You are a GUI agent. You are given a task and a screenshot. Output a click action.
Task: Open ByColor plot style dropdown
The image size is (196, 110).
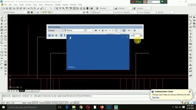point(165,12)
